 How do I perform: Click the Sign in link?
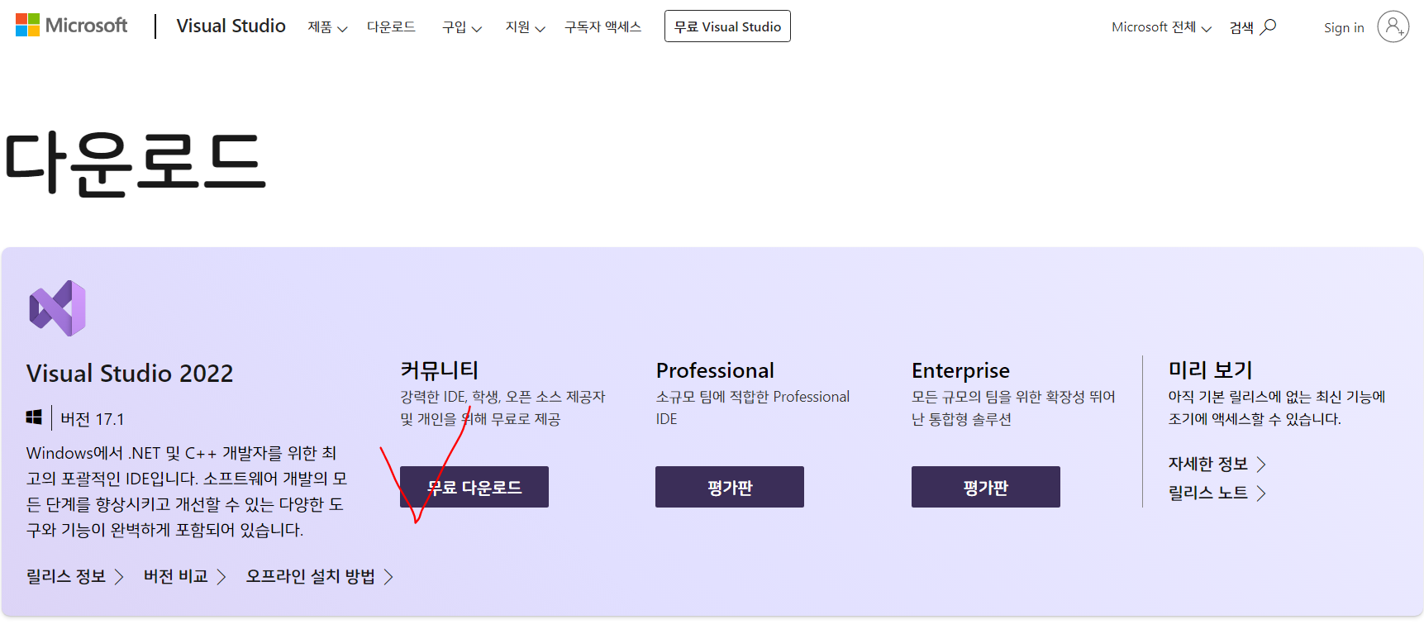tap(1344, 27)
